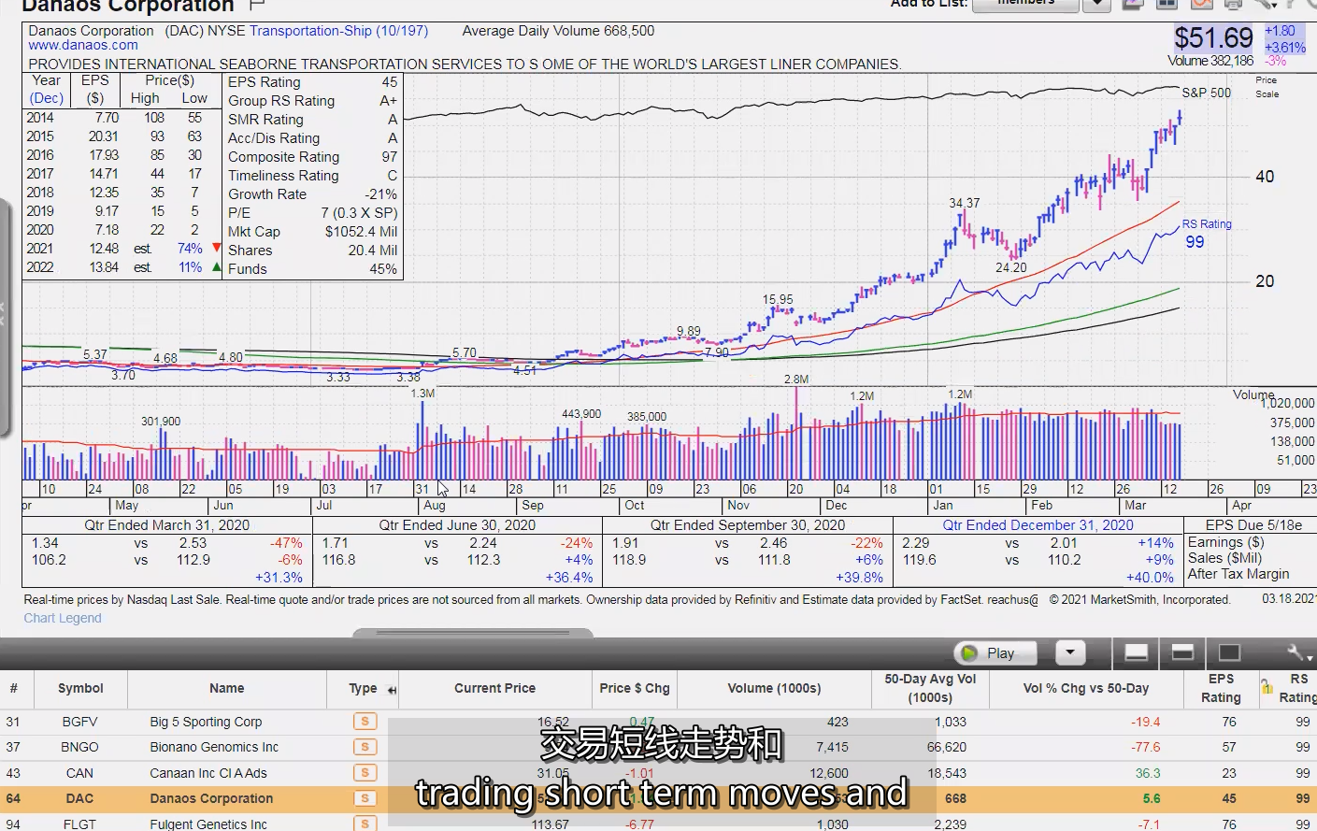Click the Qtr Ended December 31, 2020 link

click(1038, 525)
